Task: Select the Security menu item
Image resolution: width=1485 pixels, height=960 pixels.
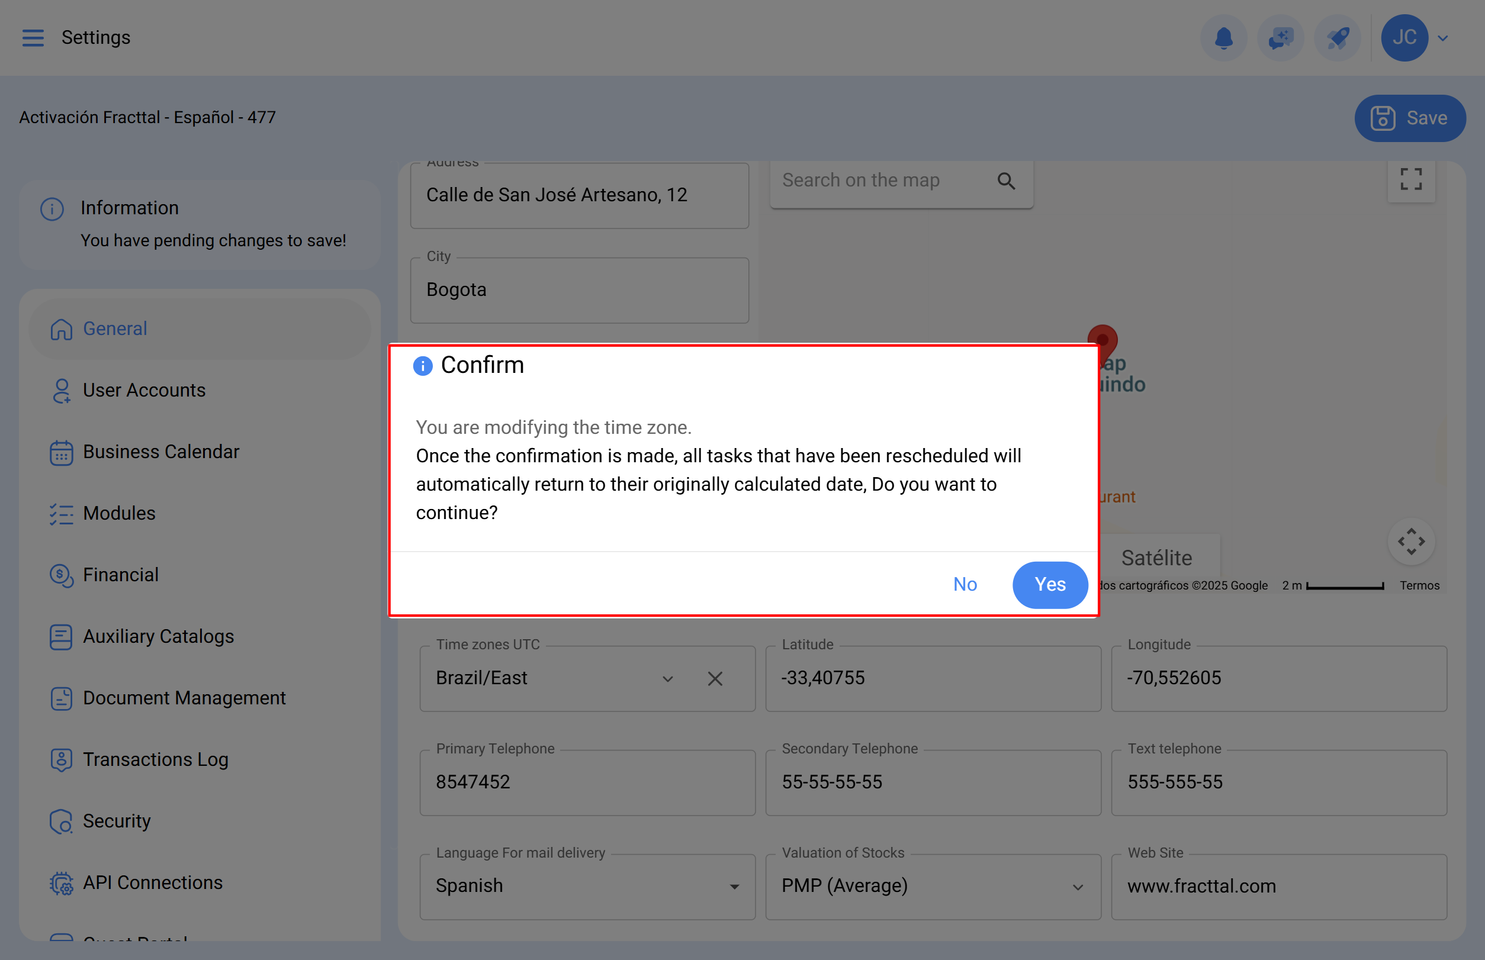Action: point(117,821)
